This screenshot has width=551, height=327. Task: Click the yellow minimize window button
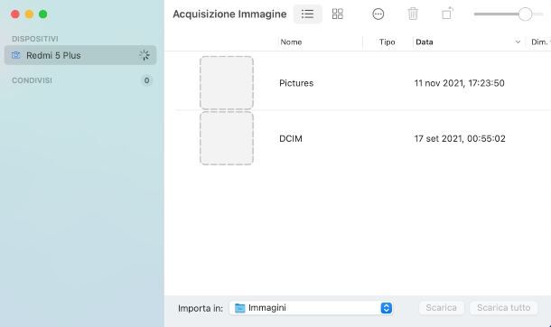[29, 14]
